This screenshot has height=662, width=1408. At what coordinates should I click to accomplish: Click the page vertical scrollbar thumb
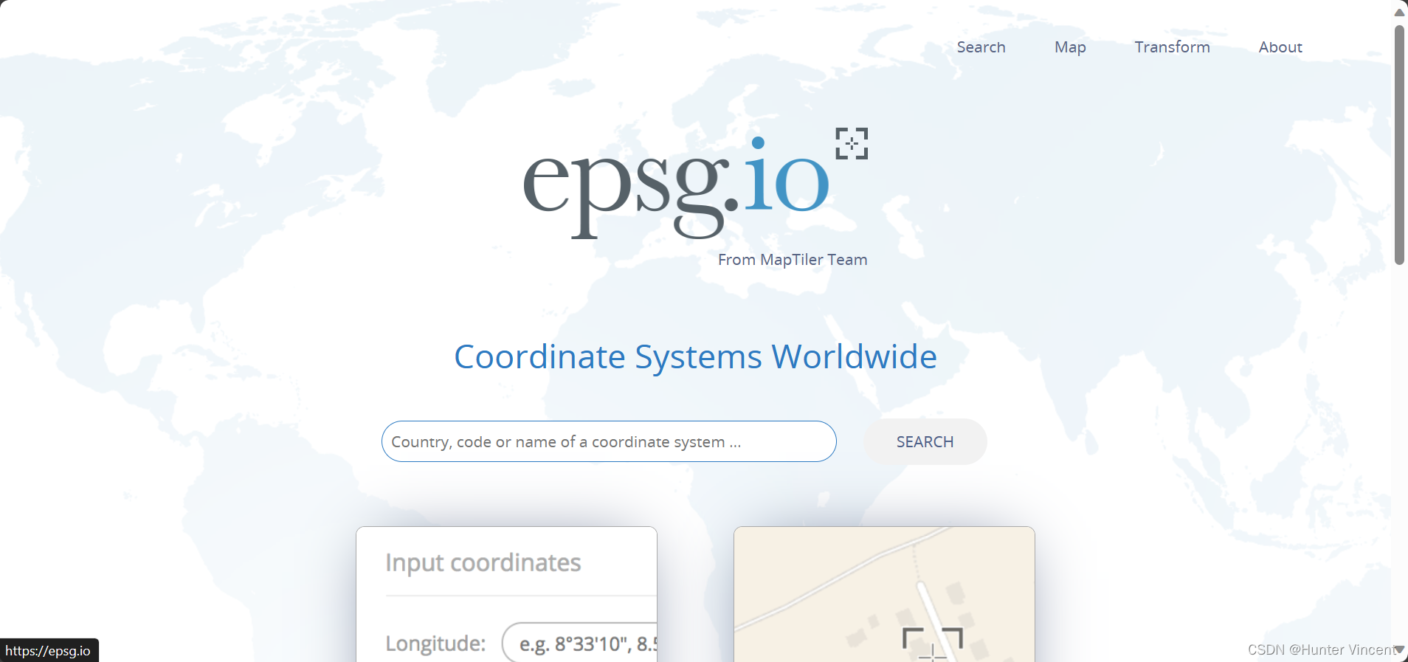(1399, 145)
